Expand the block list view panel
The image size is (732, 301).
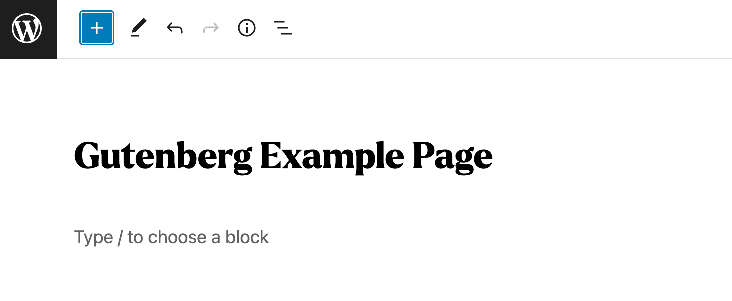282,28
